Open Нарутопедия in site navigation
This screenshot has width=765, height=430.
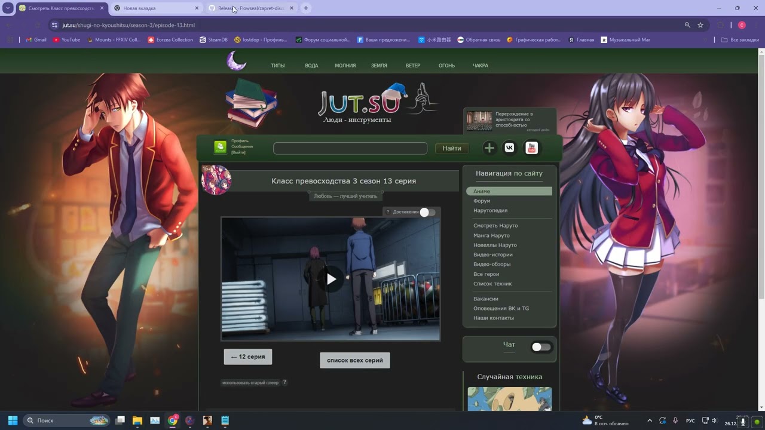[x=490, y=210]
